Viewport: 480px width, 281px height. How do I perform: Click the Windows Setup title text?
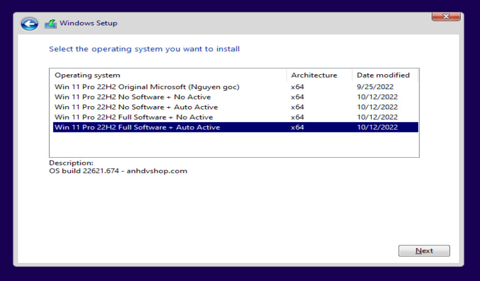[88, 23]
